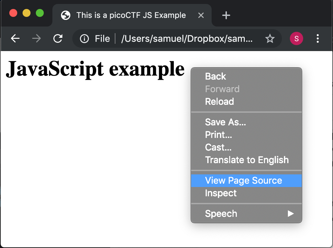The width and height of the screenshot is (333, 248).
Task: Click Save As... in context menu
Action: pos(226,122)
